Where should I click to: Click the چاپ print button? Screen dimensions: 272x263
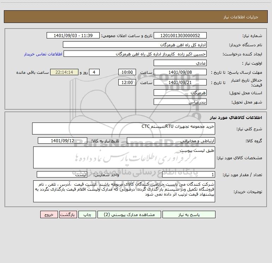coord(87,215)
